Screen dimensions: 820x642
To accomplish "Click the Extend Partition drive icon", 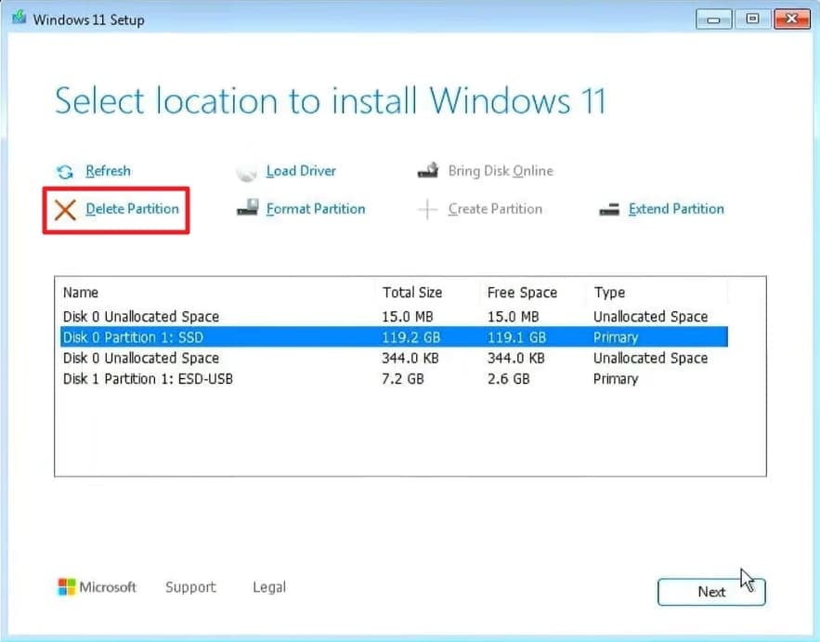I will pos(609,209).
